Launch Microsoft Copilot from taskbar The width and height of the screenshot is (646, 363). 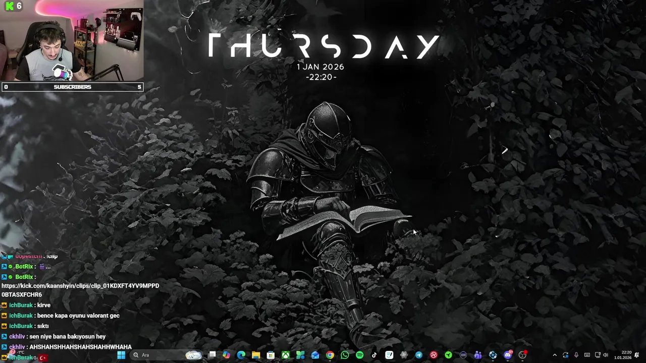pos(226,355)
